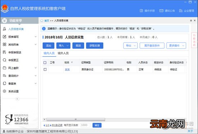Viewport: 198px width, 134px height.
Task: Click the 身份验证状态 column header
Action: tap(176, 62)
